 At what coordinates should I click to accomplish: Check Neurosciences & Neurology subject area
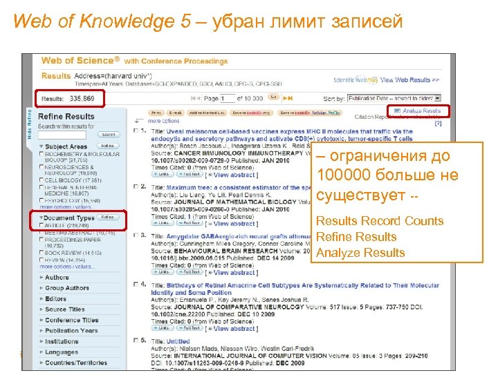click(x=41, y=166)
